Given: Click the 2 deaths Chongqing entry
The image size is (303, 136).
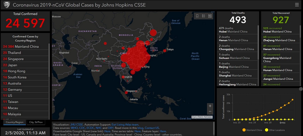Looking at the screenshot, I should pos(237,47).
